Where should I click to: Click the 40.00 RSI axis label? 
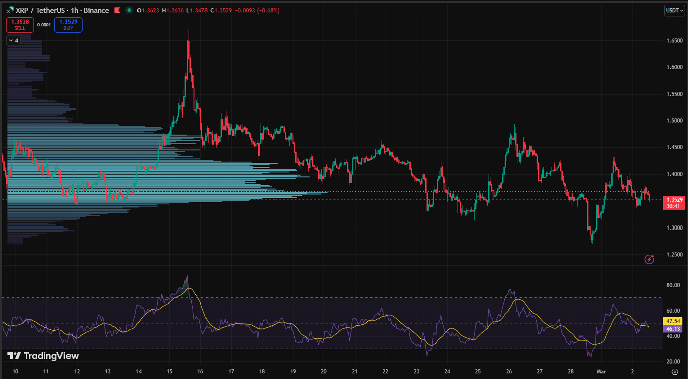click(x=673, y=336)
